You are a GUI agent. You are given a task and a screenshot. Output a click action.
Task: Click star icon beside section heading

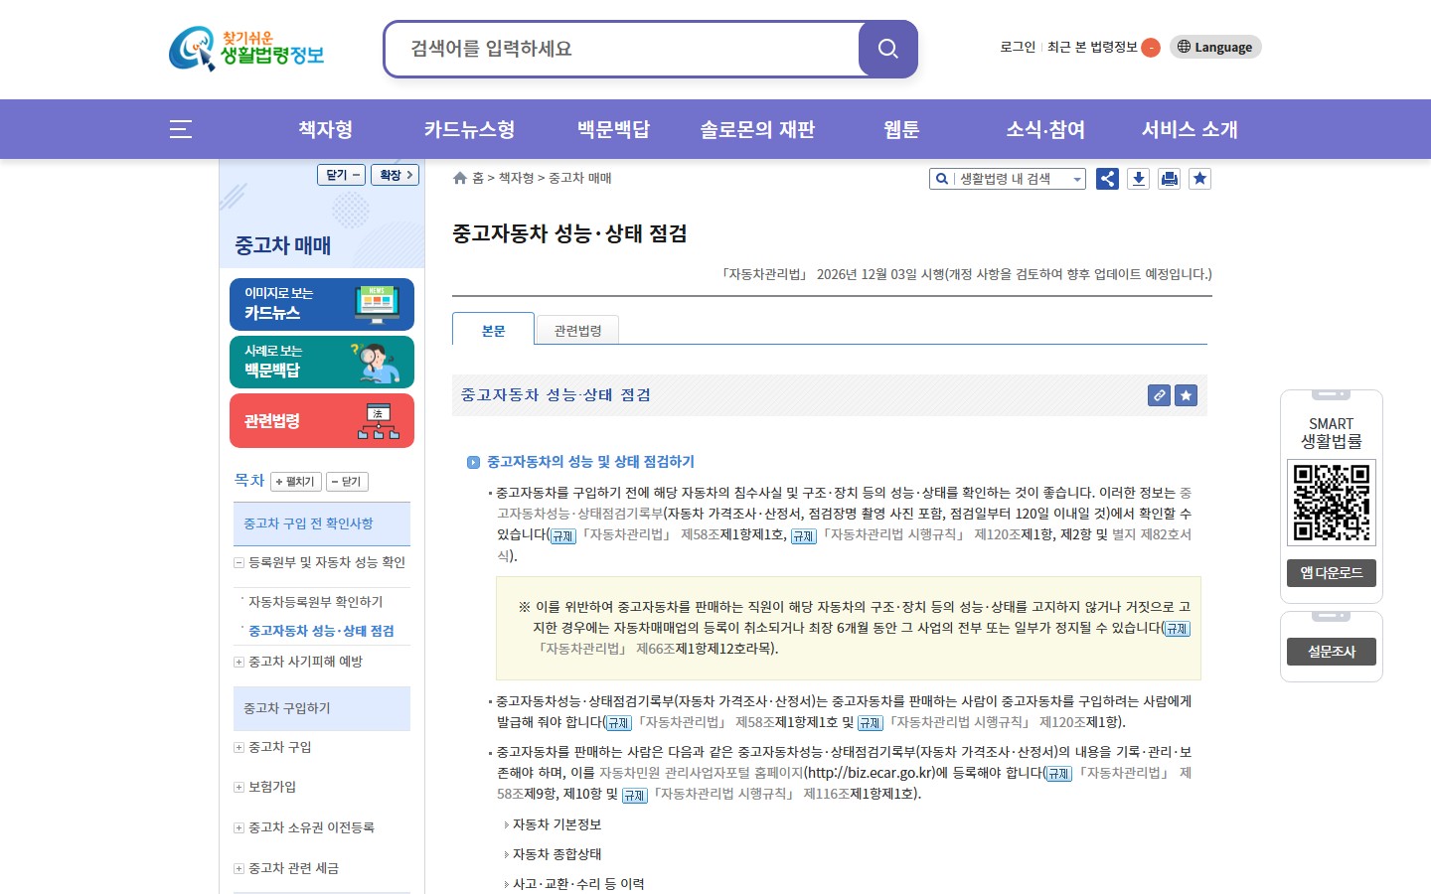tap(1186, 395)
